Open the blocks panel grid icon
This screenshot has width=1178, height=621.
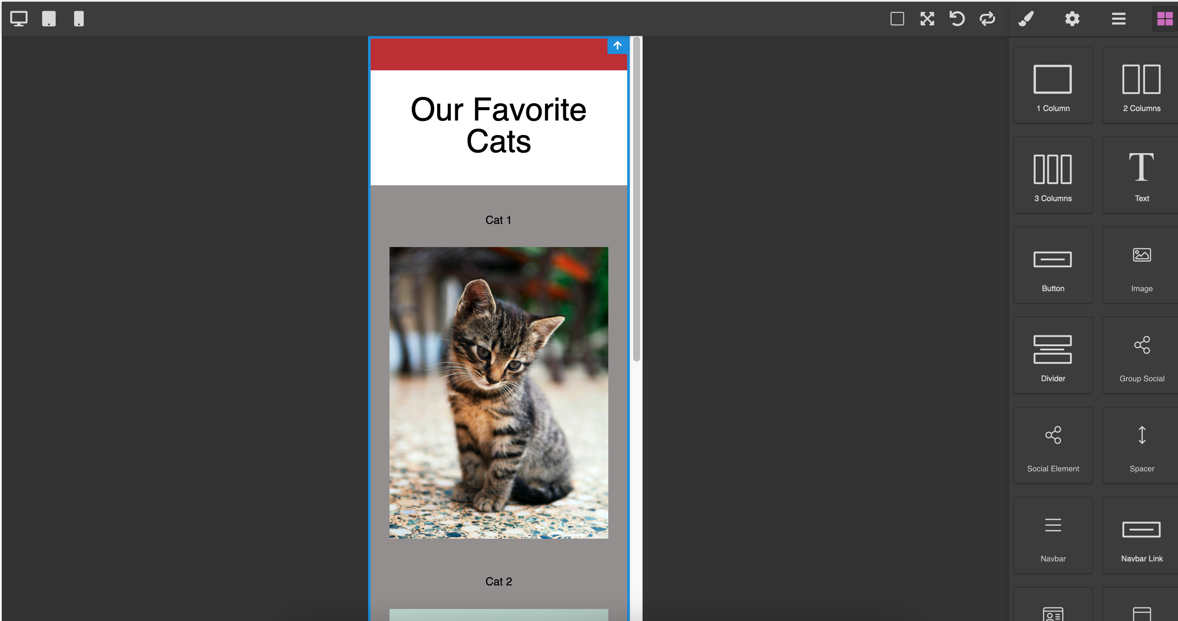1165,19
